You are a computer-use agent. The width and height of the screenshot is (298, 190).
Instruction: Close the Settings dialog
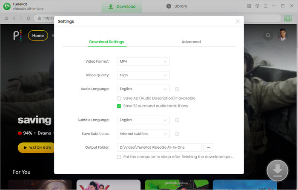pyautogui.click(x=238, y=21)
